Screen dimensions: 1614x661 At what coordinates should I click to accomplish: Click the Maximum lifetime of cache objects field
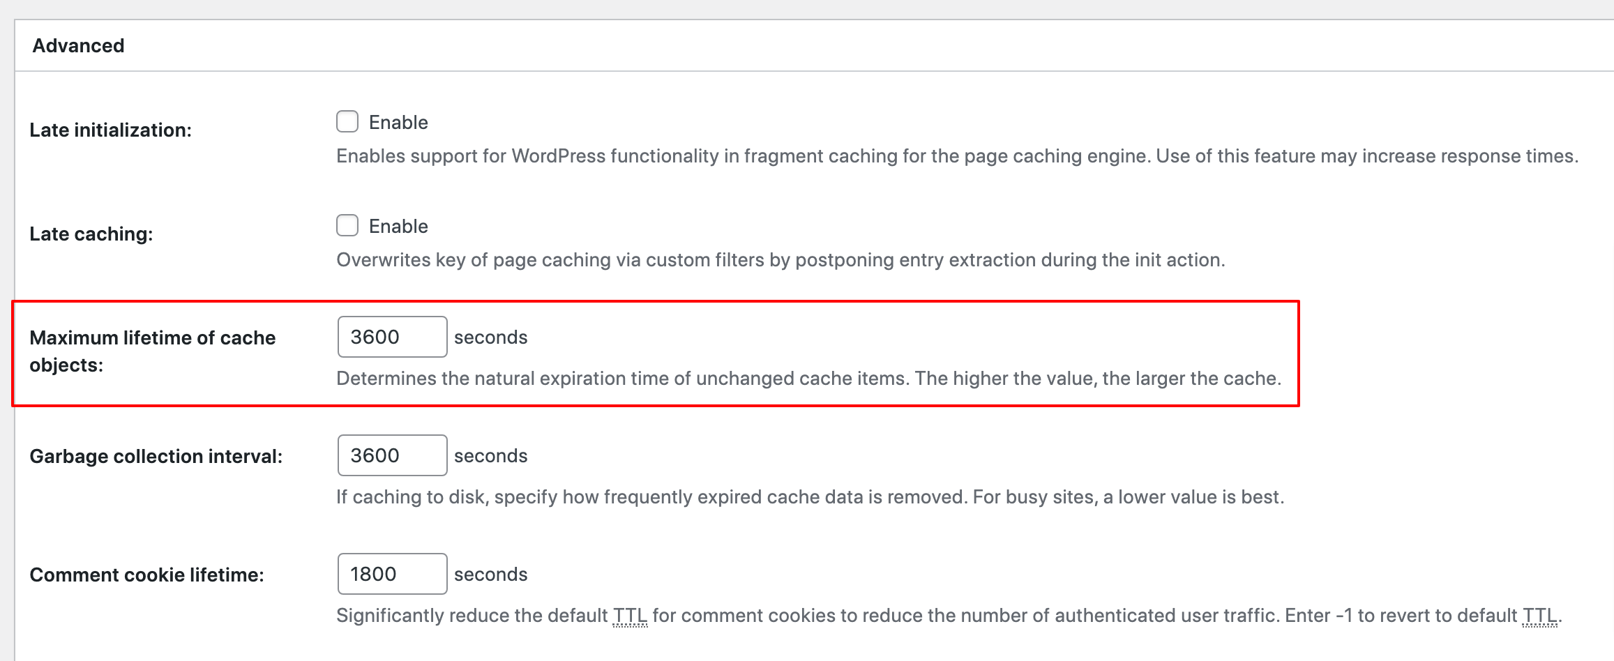pyautogui.click(x=392, y=337)
